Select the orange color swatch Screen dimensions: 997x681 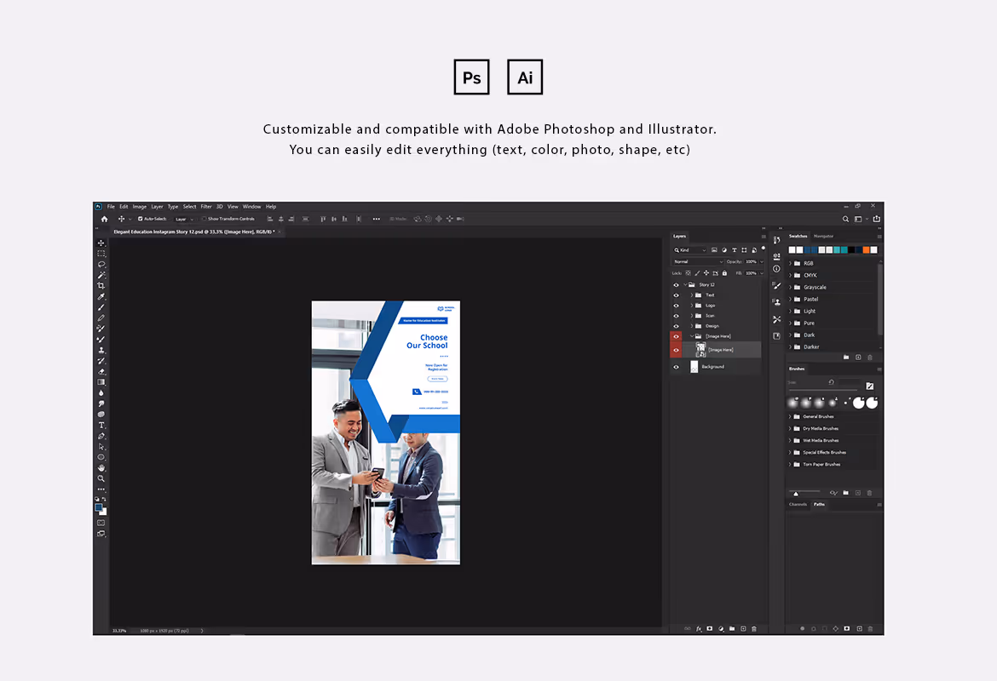tap(866, 250)
